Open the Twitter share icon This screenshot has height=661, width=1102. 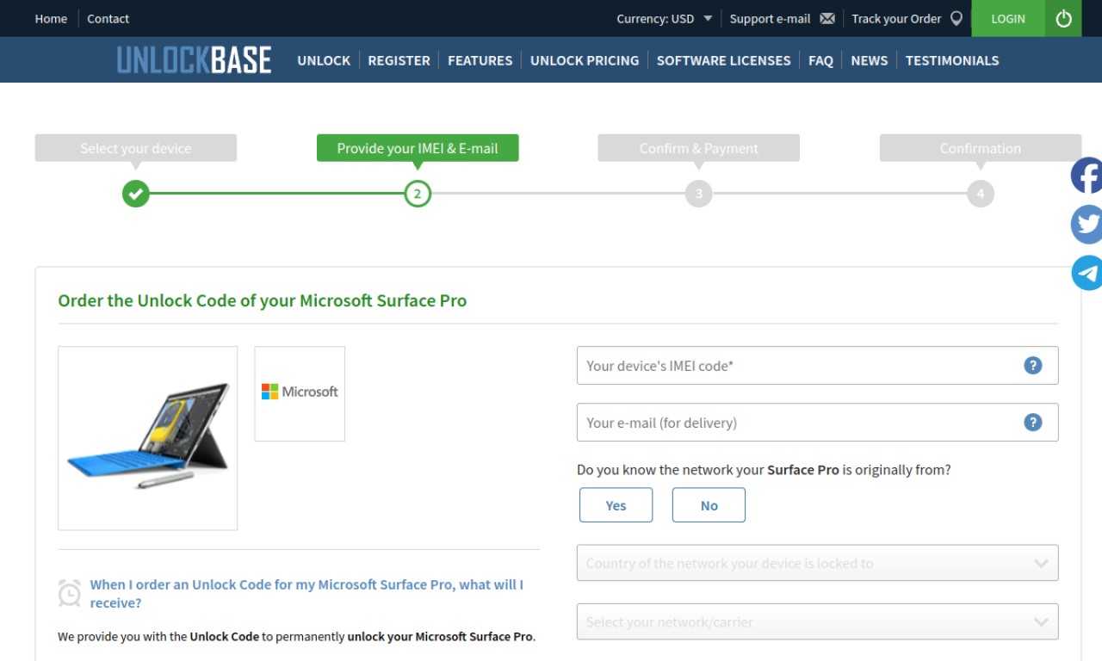(1087, 225)
